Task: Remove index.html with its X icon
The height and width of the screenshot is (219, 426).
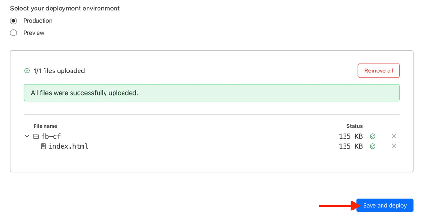Action: click(394, 146)
